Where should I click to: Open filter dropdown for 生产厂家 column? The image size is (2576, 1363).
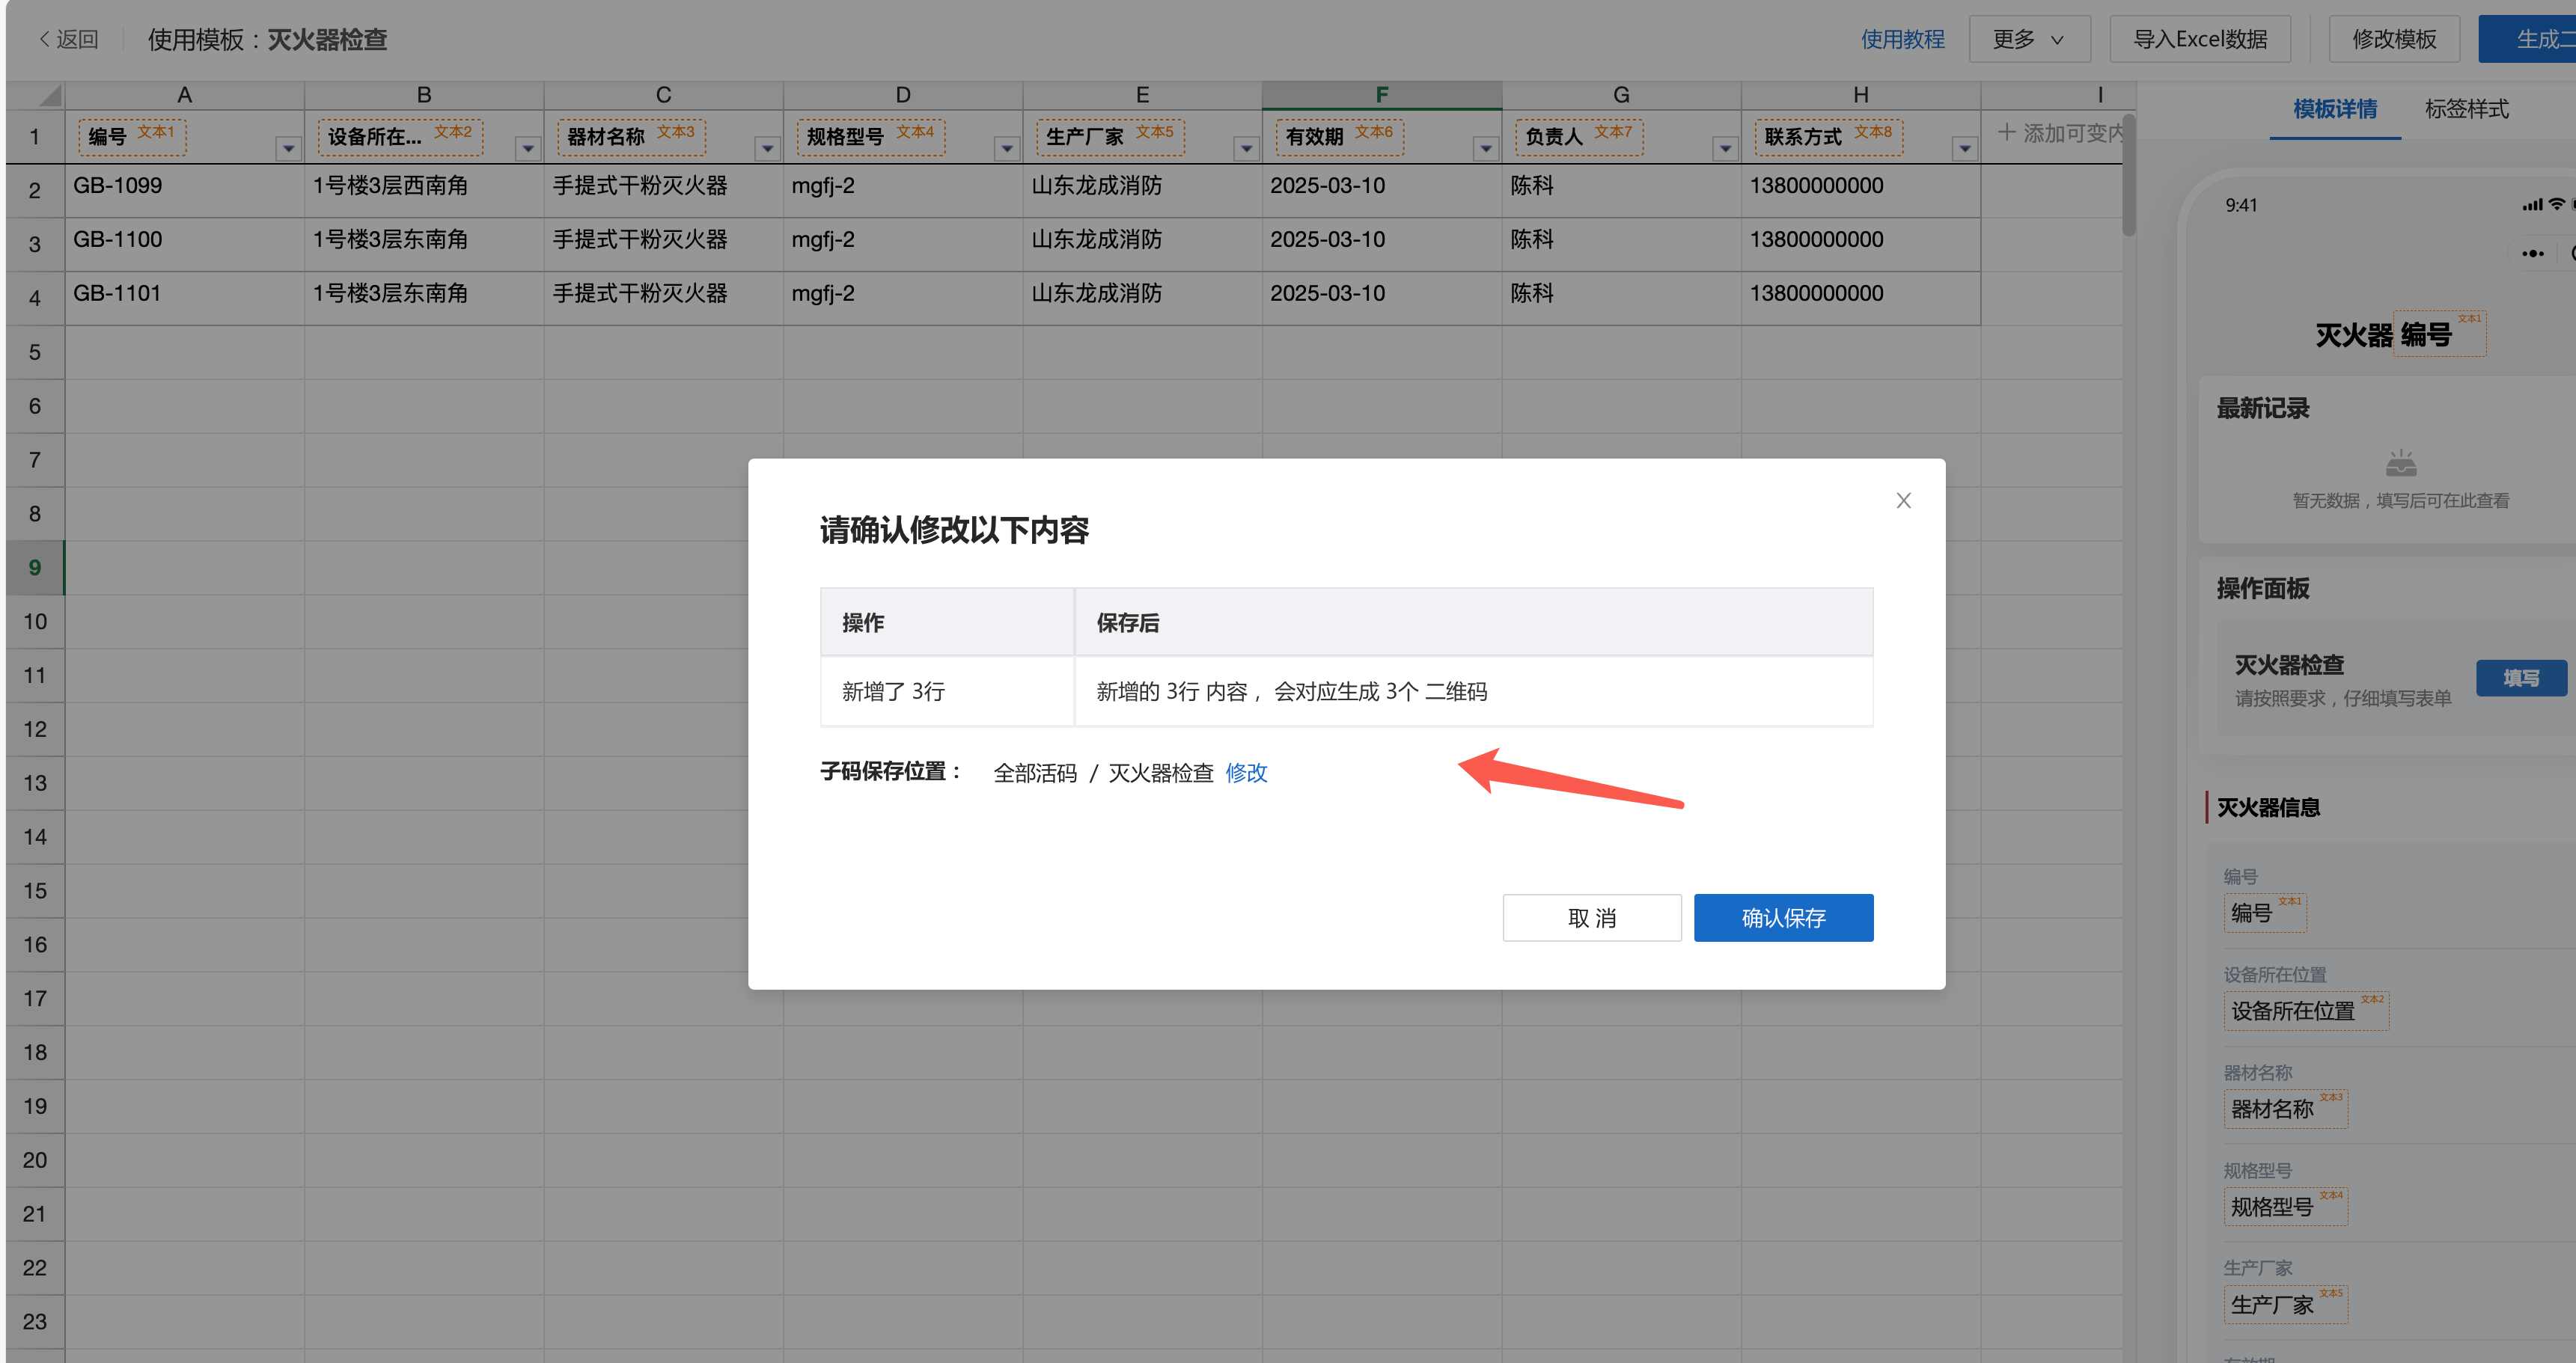click(x=1246, y=149)
